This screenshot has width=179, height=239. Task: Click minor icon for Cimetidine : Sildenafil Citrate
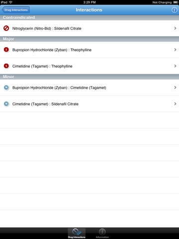pos(6,104)
